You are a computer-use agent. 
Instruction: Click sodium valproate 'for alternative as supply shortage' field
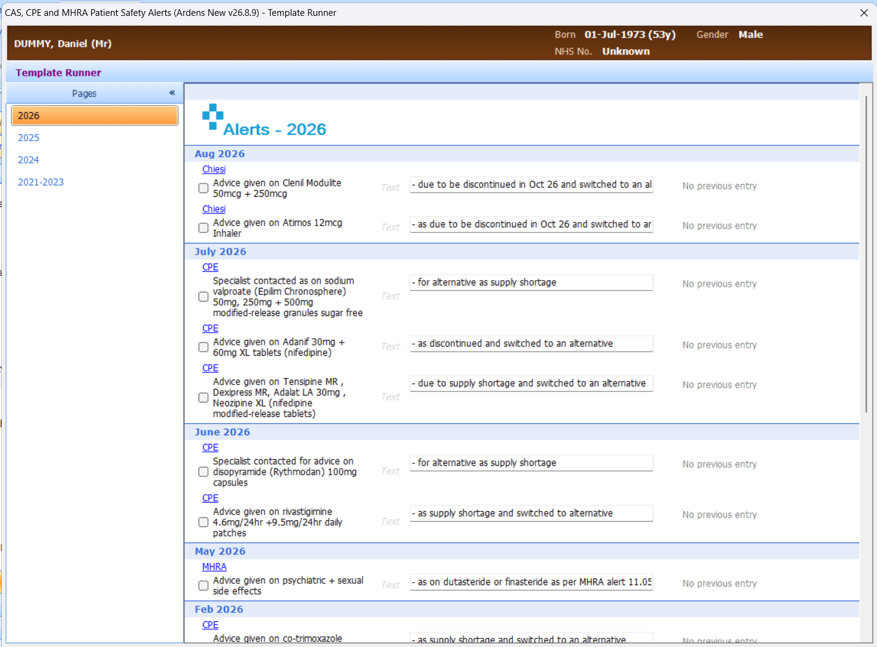coord(531,283)
